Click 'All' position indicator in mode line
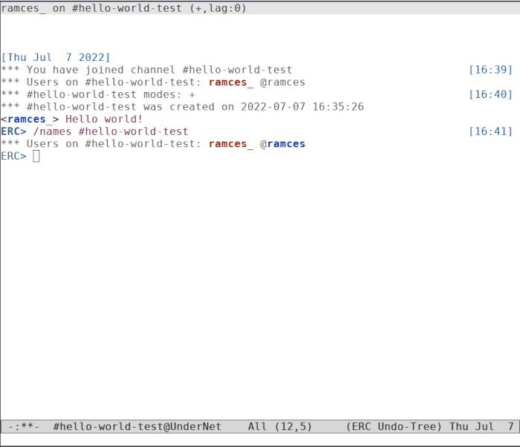520x447 pixels. click(x=257, y=426)
